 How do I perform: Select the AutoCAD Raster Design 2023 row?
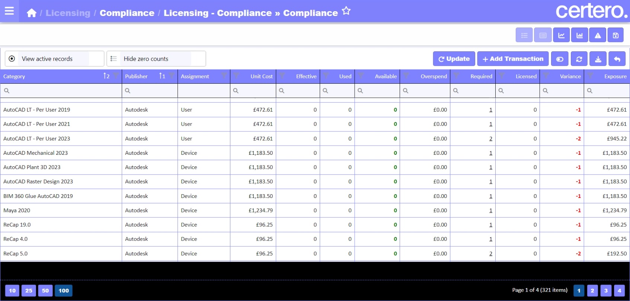315,182
